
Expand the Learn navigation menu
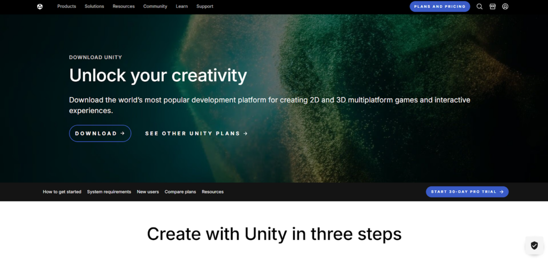(182, 6)
